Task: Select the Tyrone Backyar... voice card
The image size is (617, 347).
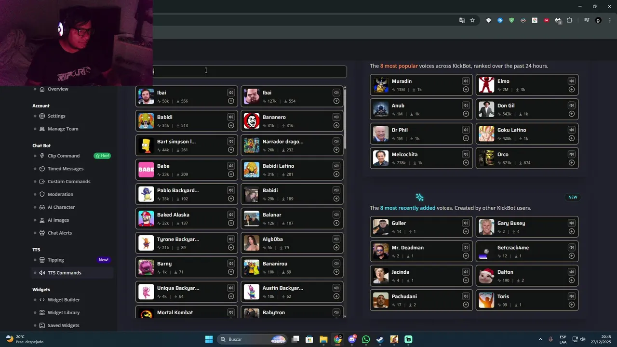Action: 187,243
